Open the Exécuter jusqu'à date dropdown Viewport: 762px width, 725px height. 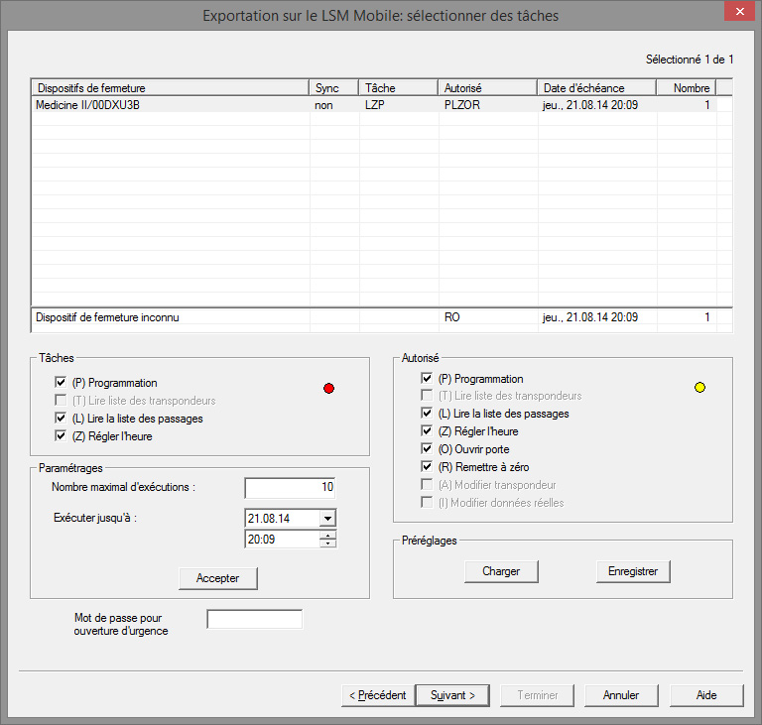pos(327,518)
